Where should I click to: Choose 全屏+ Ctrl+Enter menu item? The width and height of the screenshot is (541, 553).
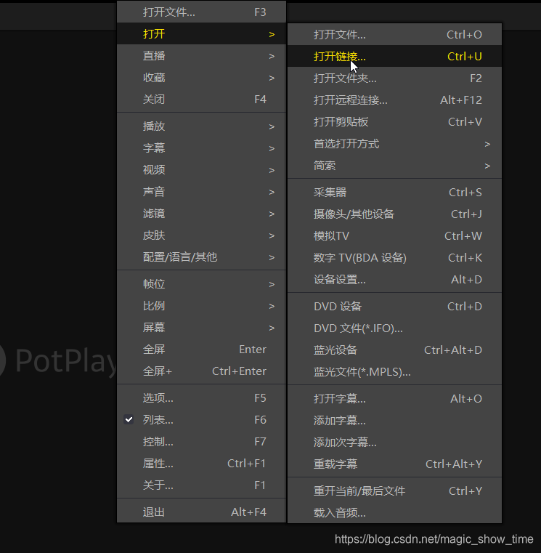[x=201, y=371]
